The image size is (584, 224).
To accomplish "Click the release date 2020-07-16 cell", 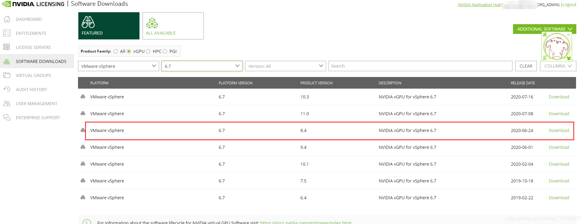I will click(x=522, y=97).
